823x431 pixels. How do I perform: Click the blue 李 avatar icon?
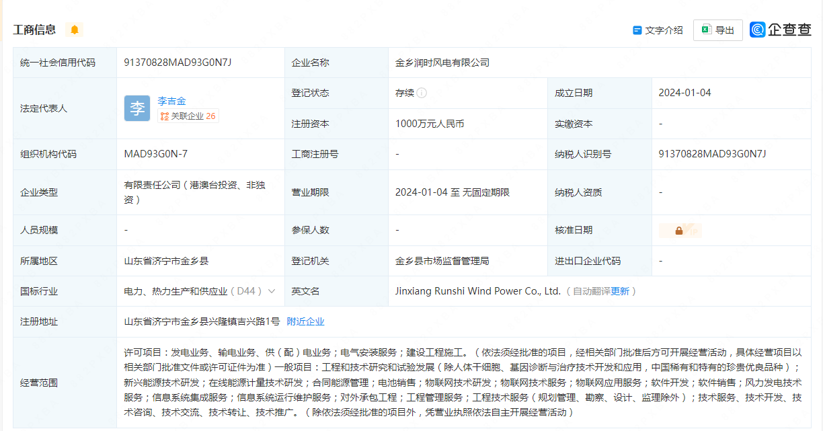click(x=137, y=108)
